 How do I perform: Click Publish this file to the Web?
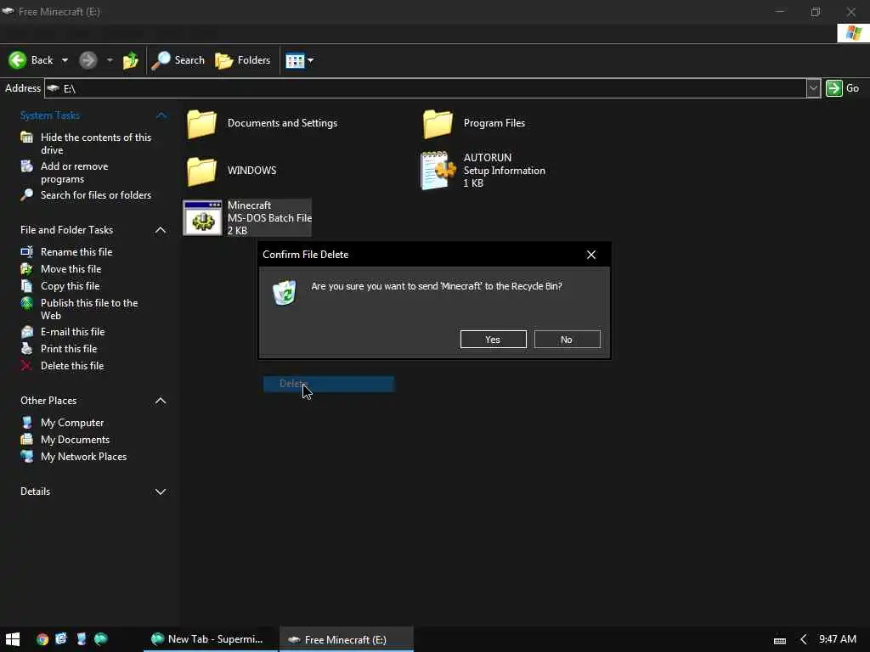(x=88, y=309)
